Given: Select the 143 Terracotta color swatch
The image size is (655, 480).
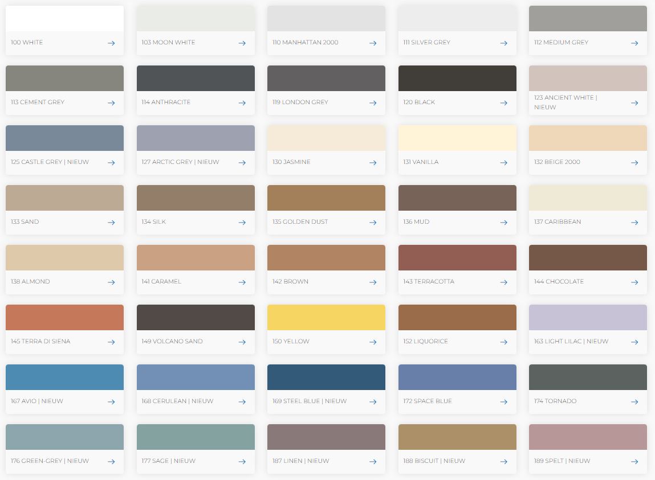Looking at the screenshot, I should [457, 257].
